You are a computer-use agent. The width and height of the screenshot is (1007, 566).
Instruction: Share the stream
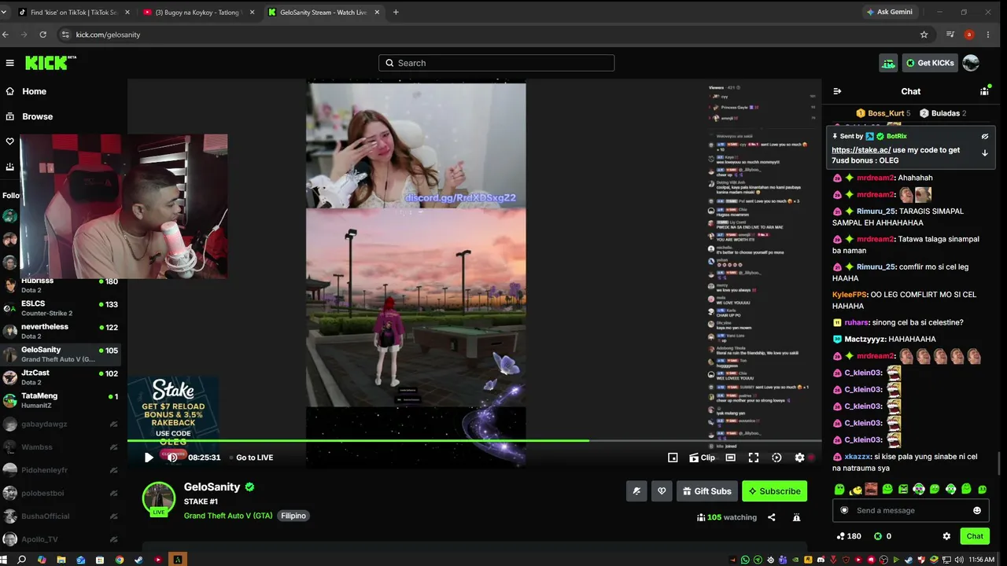(771, 517)
